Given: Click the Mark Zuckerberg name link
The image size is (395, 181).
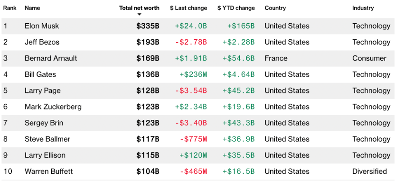Looking at the screenshot, I should pos(53,107).
